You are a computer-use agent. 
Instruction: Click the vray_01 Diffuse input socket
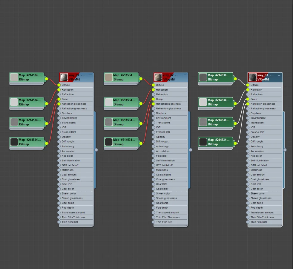tap(59, 85)
